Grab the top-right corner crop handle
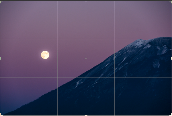Viewport: 172px width, 116px height. [171, 1]
